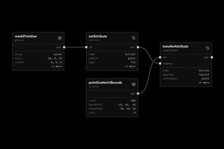
Task: Click the mapping value raycast
Action: click(x=204, y=74)
